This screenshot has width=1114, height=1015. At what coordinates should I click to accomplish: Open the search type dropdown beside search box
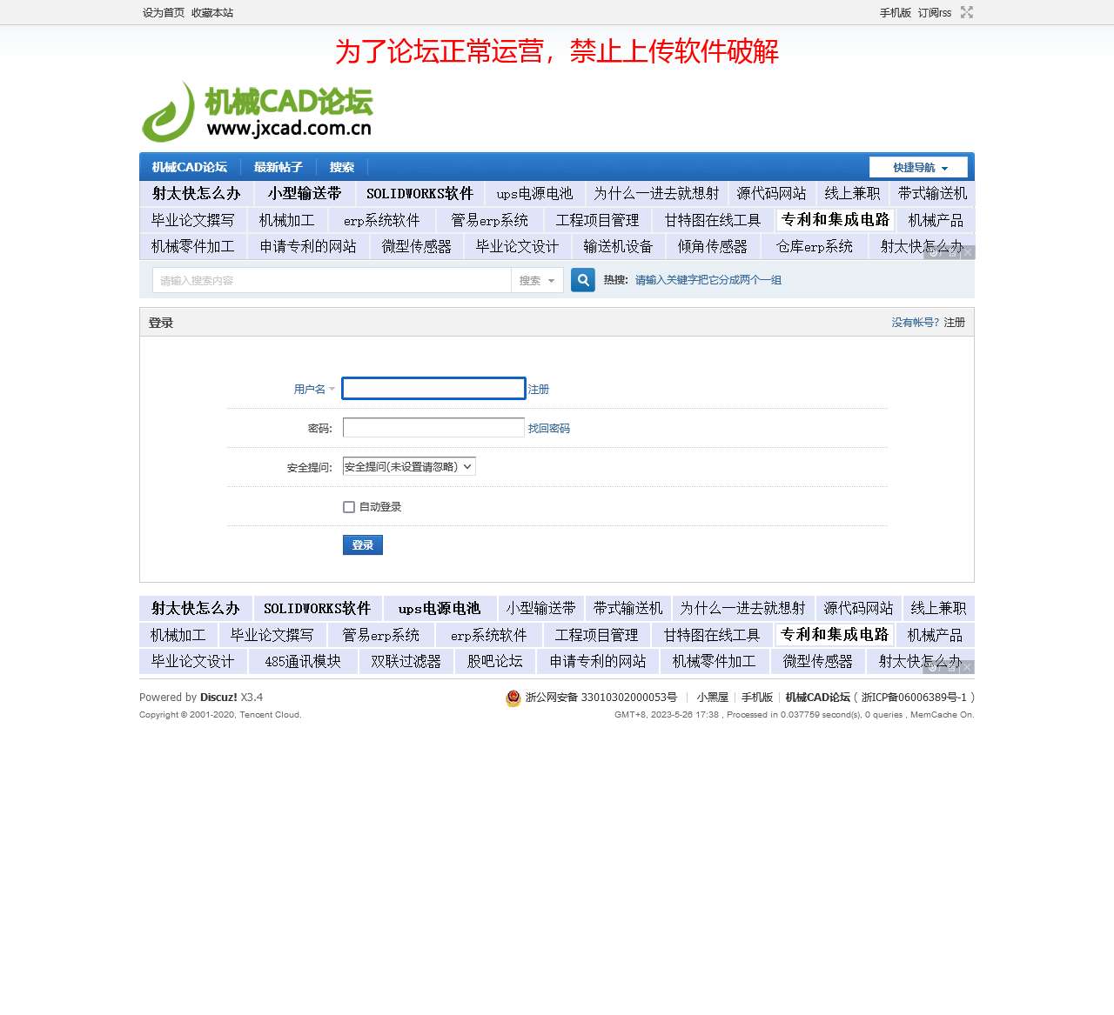point(537,280)
